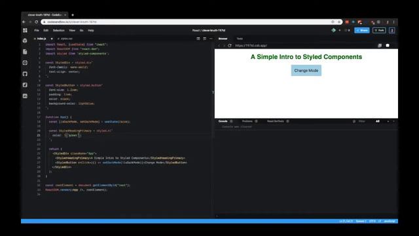This screenshot has height=236, width=419.
Task: Open the CodeSandbox dashboard logo icon
Action: [25, 30]
